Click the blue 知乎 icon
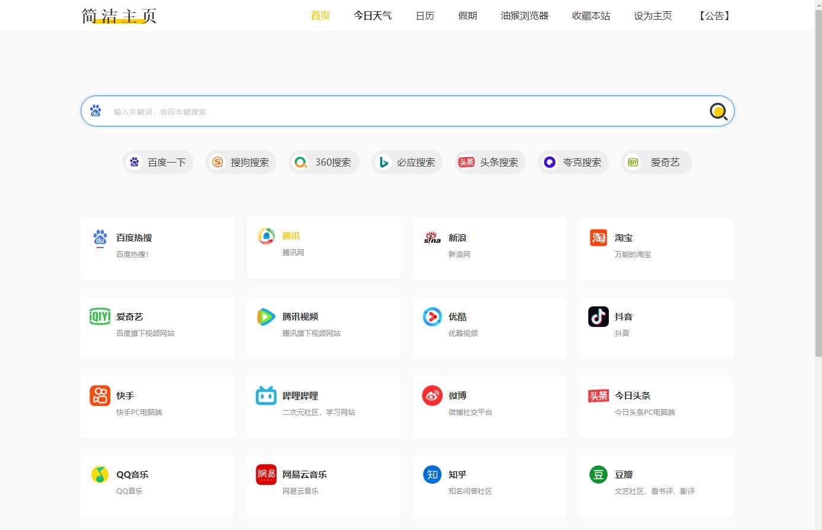 click(x=432, y=474)
